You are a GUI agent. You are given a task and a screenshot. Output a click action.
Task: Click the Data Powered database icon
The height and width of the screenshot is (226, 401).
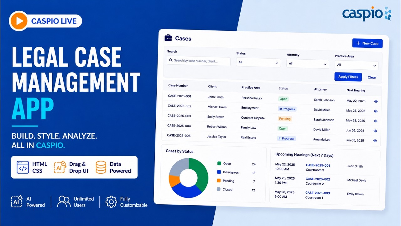[101, 167]
